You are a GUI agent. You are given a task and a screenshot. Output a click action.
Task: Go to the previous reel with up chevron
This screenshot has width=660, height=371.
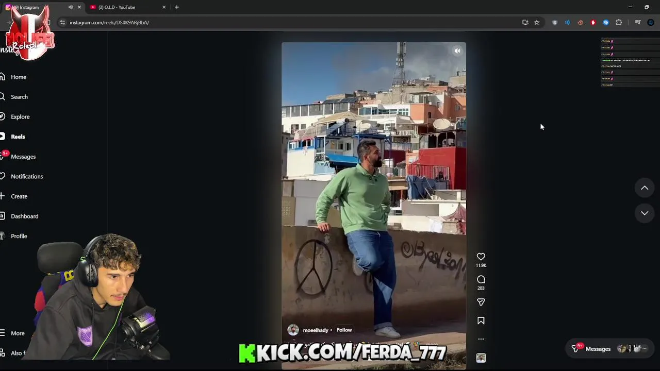[x=645, y=188]
